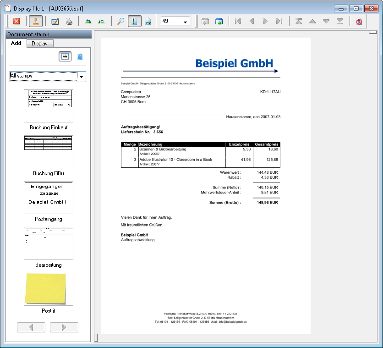Toggle fit page height

tap(134, 21)
